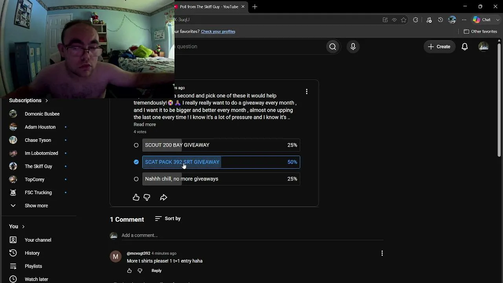Viewport: 503px width, 283px height.
Task: Open browser Settings and more menu
Action: pyautogui.click(x=464, y=20)
